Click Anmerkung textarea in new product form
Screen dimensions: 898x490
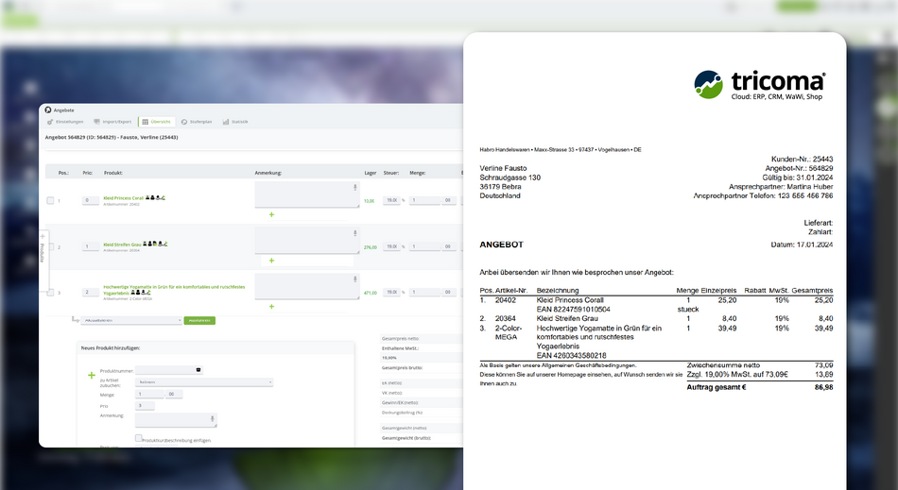pyautogui.click(x=176, y=420)
